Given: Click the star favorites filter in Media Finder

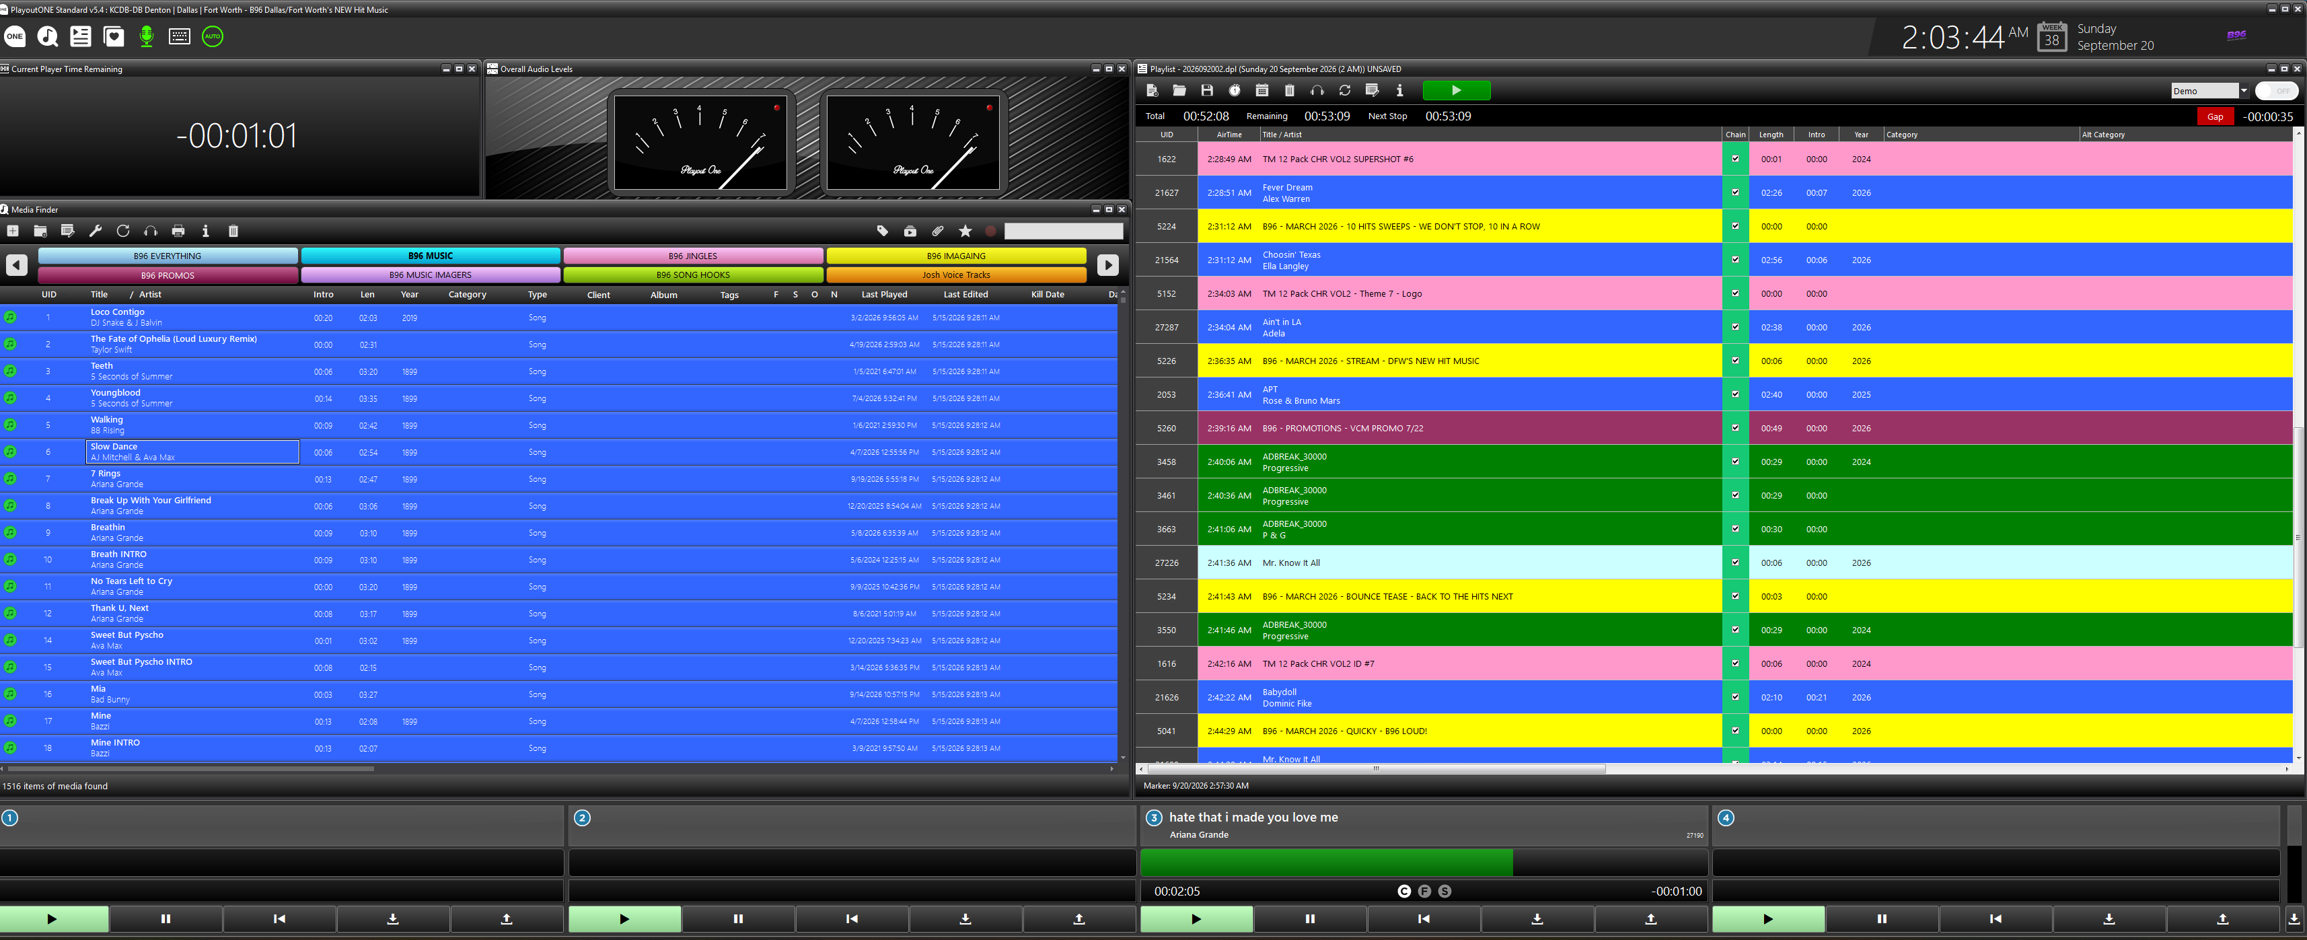Looking at the screenshot, I should [x=965, y=231].
